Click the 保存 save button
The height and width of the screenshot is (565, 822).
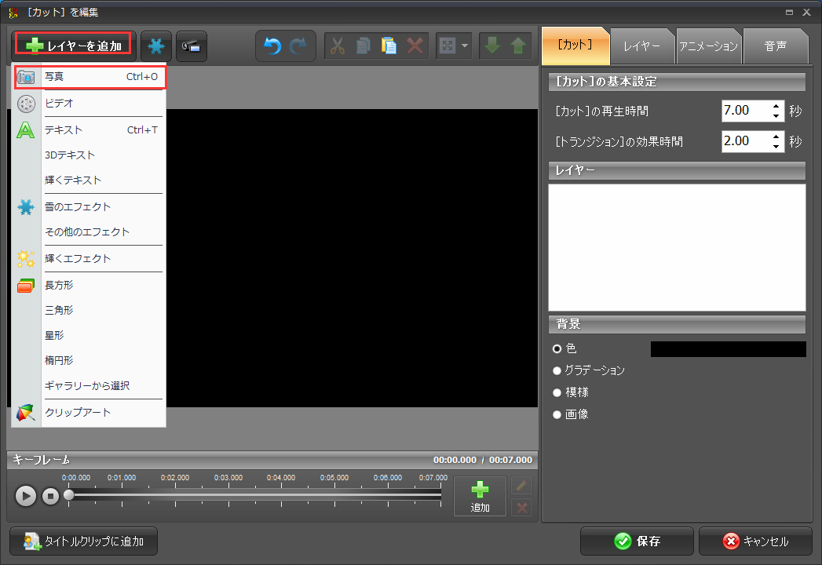coord(637,541)
